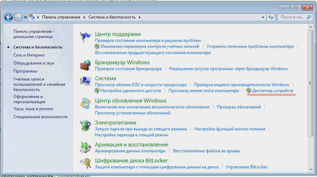This screenshot has height=177, width=317.
Task: Click the Система computer icon
Action: 85,81
